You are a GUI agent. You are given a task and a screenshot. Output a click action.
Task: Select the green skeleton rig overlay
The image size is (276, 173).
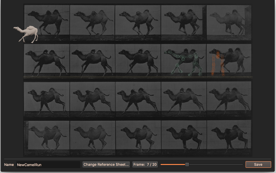click(184, 63)
